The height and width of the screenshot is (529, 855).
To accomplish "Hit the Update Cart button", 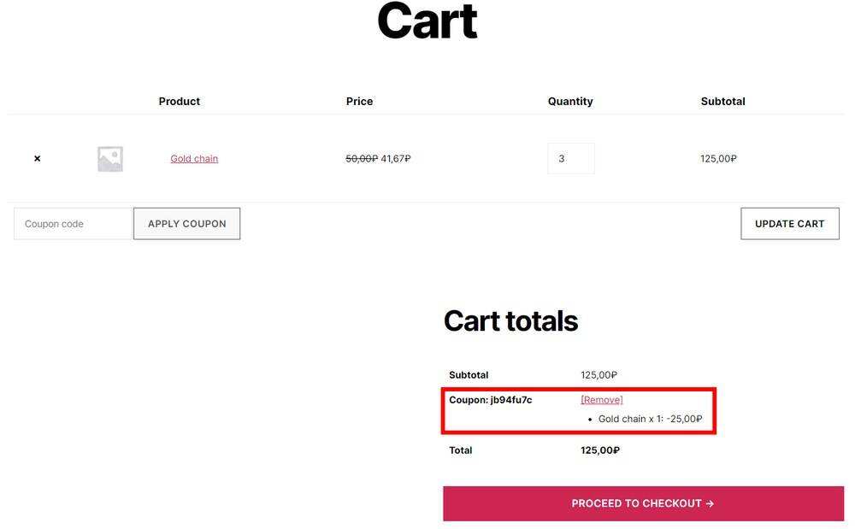I will (789, 224).
